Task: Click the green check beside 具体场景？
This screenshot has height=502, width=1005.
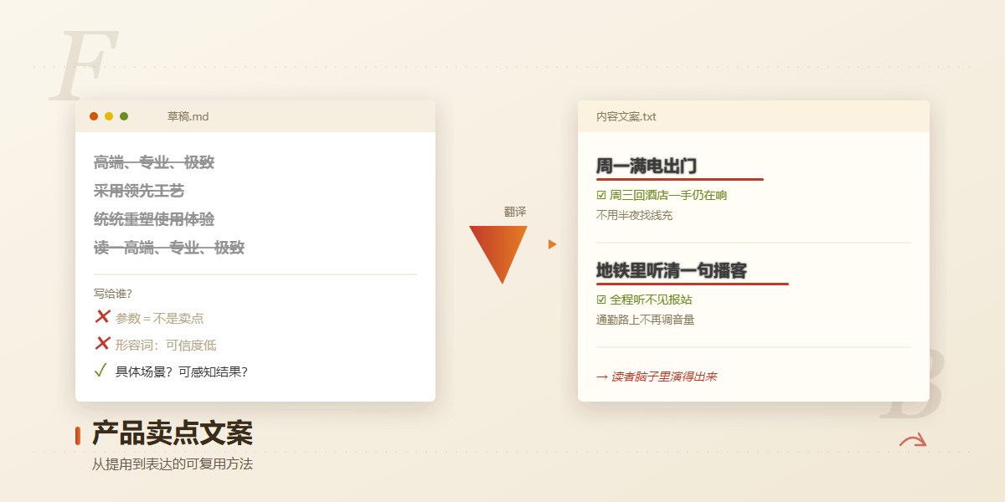Action: tap(100, 371)
